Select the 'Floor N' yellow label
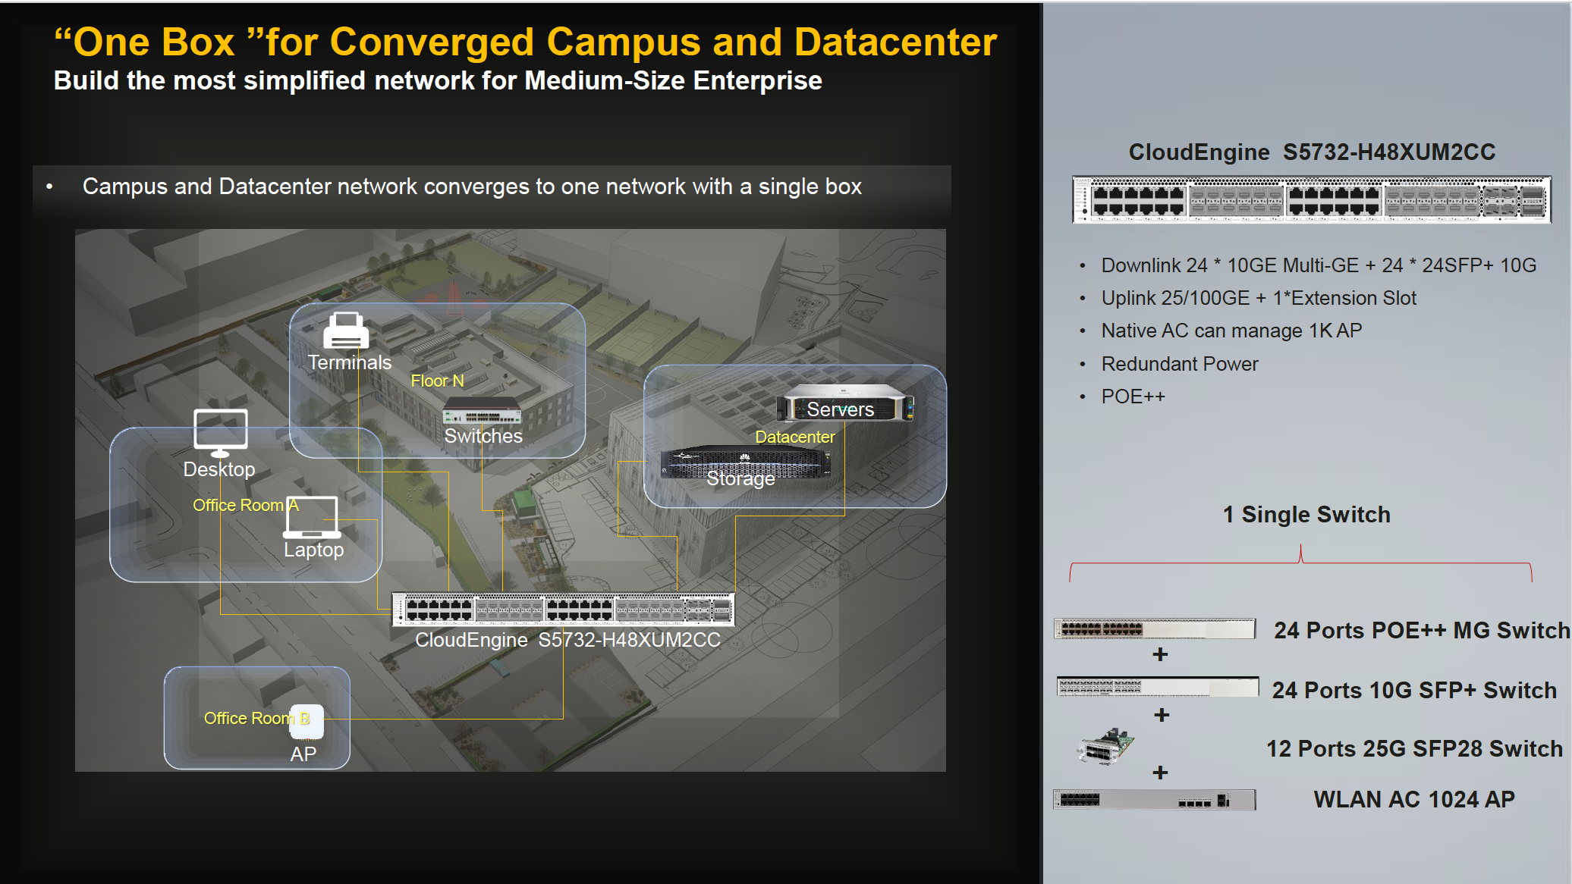1572x884 pixels. click(437, 381)
